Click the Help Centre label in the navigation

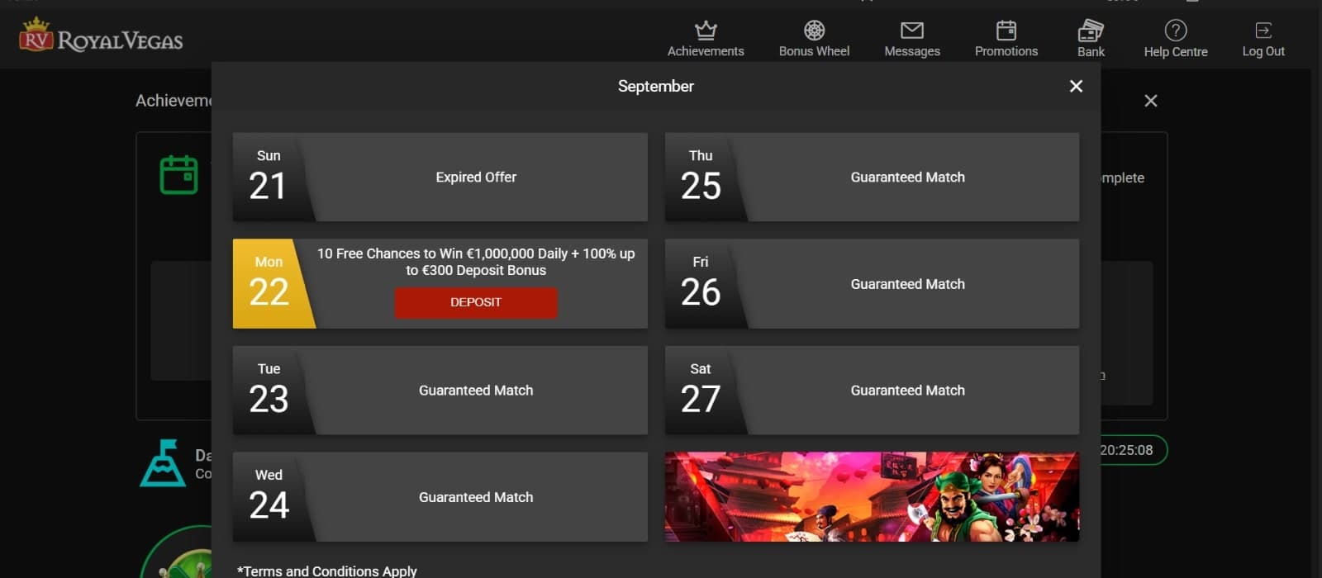(1176, 51)
